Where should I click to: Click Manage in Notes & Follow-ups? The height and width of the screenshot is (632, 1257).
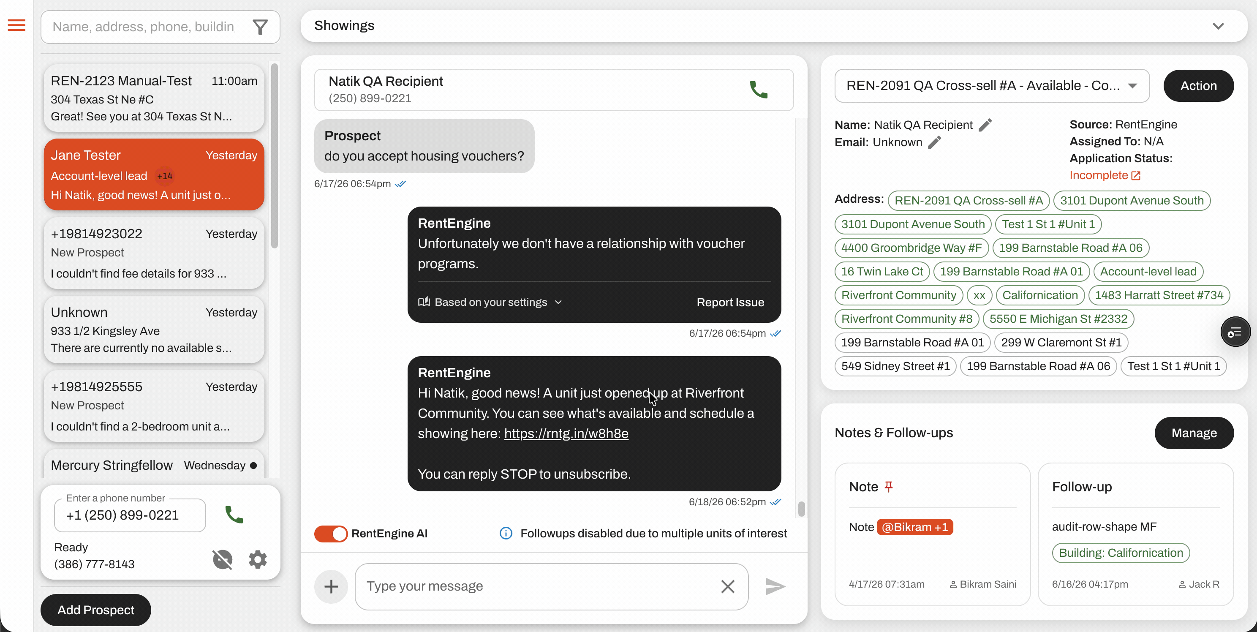[x=1194, y=433]
